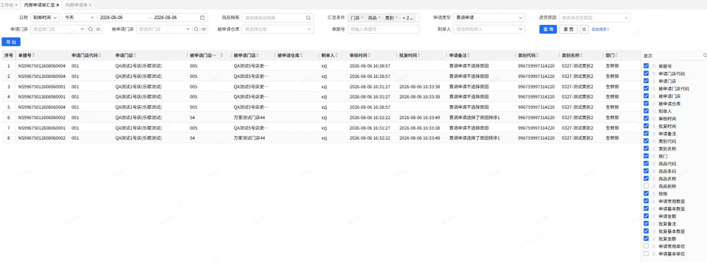This screenshot has height=262, width=707.
Task: Sort by 申请门店 column sort icon
Action: click(x=135, y=55)
